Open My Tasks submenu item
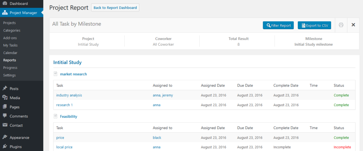This screenshot has height=151, width=363. pos(10,45)
